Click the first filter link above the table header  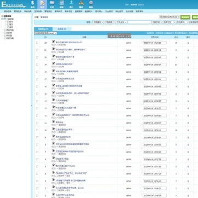(x=150, y=33)
